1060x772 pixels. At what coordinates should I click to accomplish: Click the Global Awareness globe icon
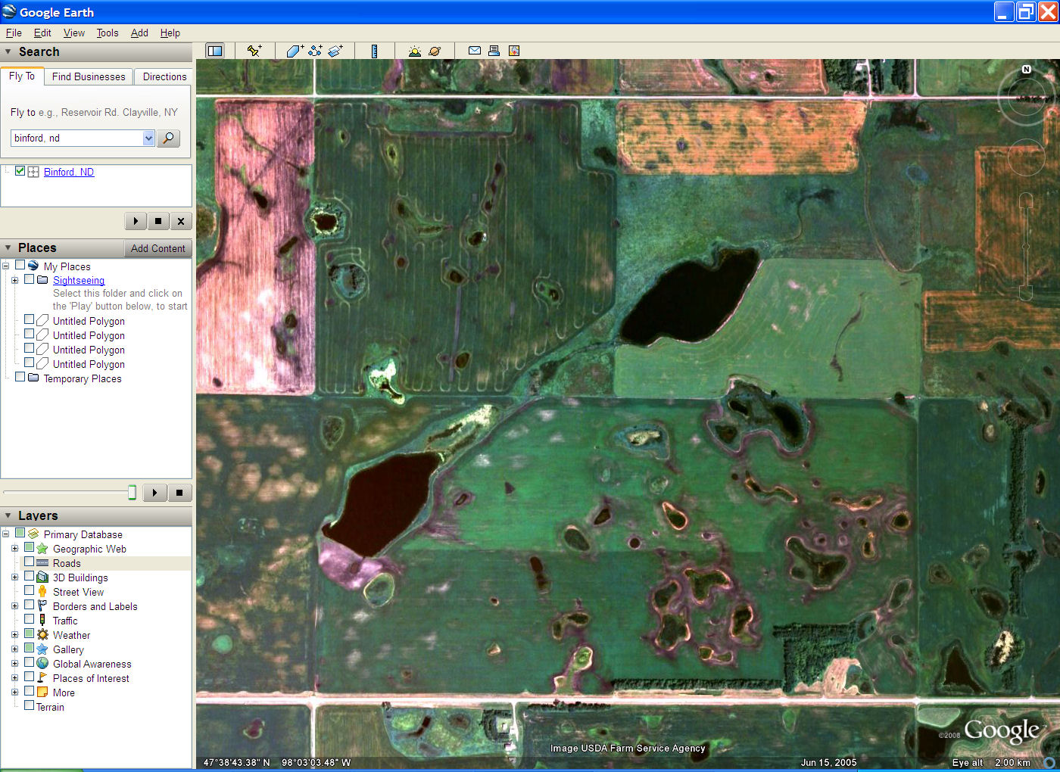coord(42,664)
